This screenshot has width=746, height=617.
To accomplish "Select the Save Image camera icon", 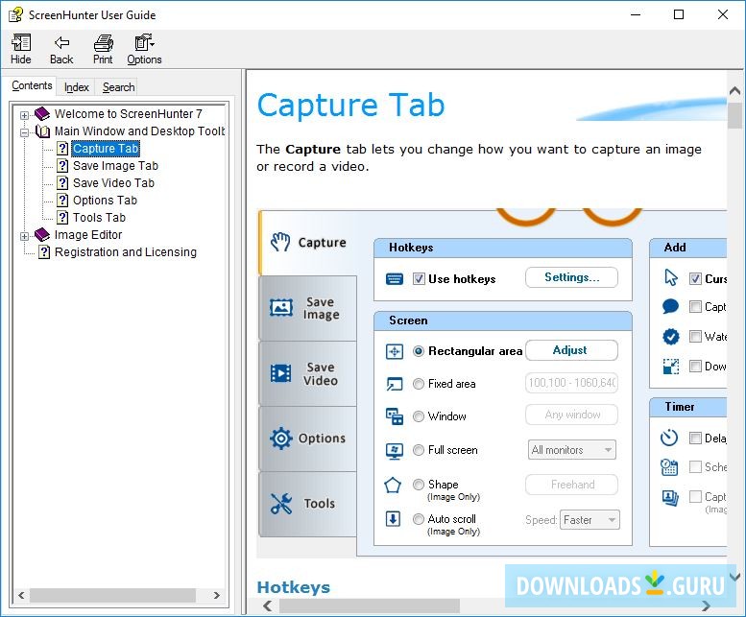I will [x=281, y=308].
